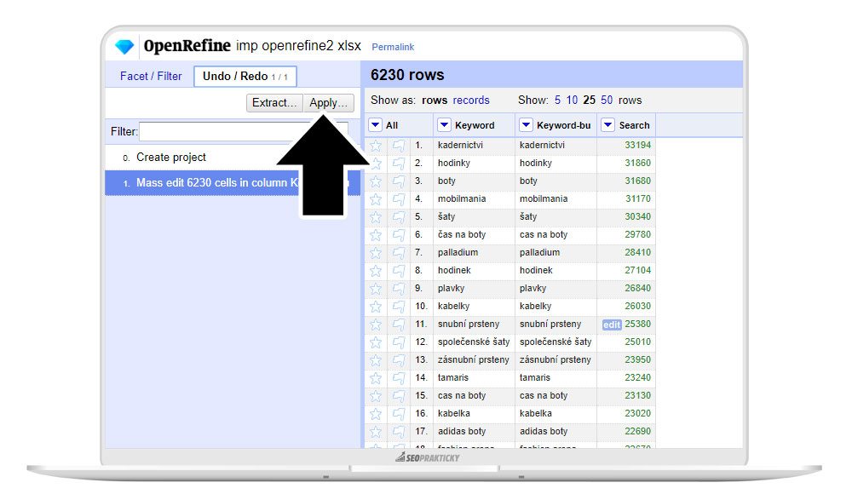Flag row 1 kadernictvi

pyautogui.click(x=398, y=146)
